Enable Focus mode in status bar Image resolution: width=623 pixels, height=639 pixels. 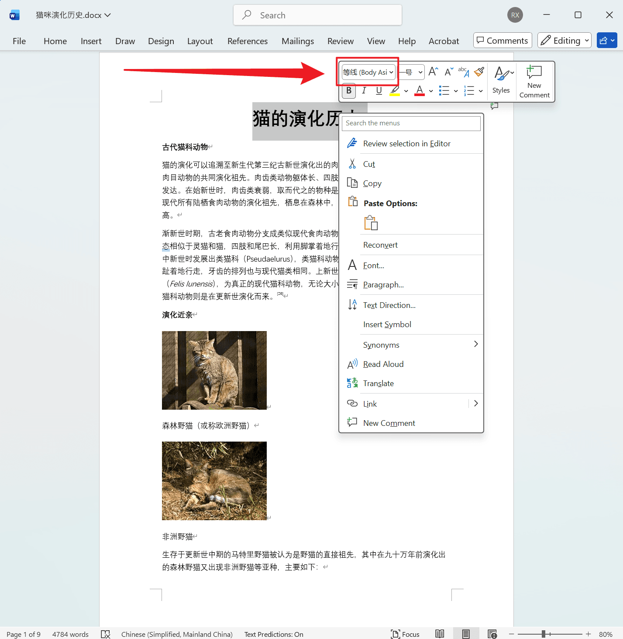coord(406,634)
